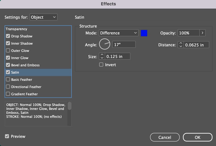Select Transparency in the effects list
This screenshot has height=146, width=216.
tap(17, 29)
